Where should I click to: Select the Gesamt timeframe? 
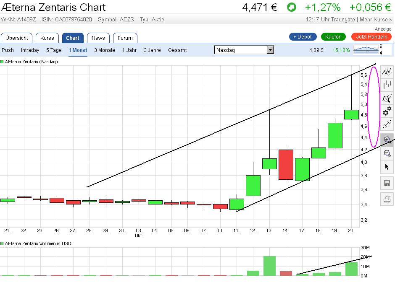point(177,50)
